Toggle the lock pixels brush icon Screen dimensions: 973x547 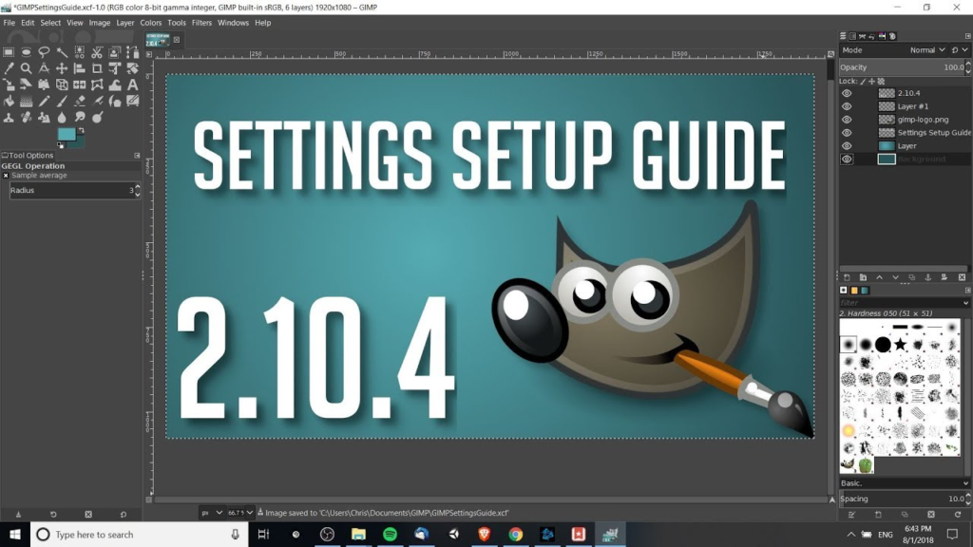(x=863, y=82)
